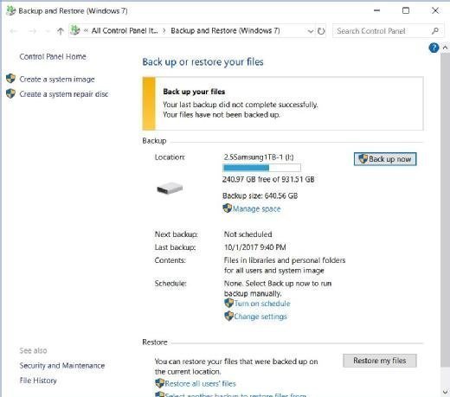The height and width of the screenshot is (397, 450).
Task: Click Restore my files button
Action: pyautogui.click(x=380, y=361)
